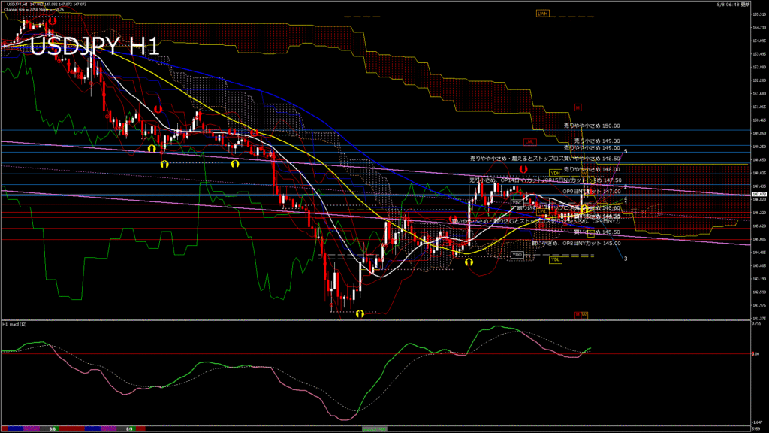Image resolution: width=769 pixels, height=433 pixels.
Task: Click the red M box above the 150.00 line
Action: [578, 107]
